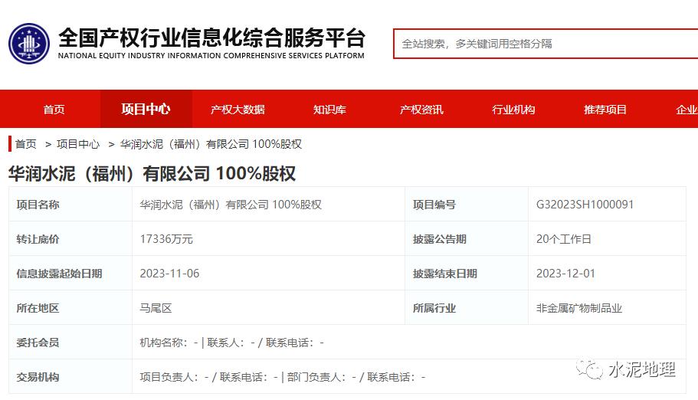Click the 披露结束日期 label cell
Image resolution: width=698 pixels, height=400 pixels.
point(467,273)
